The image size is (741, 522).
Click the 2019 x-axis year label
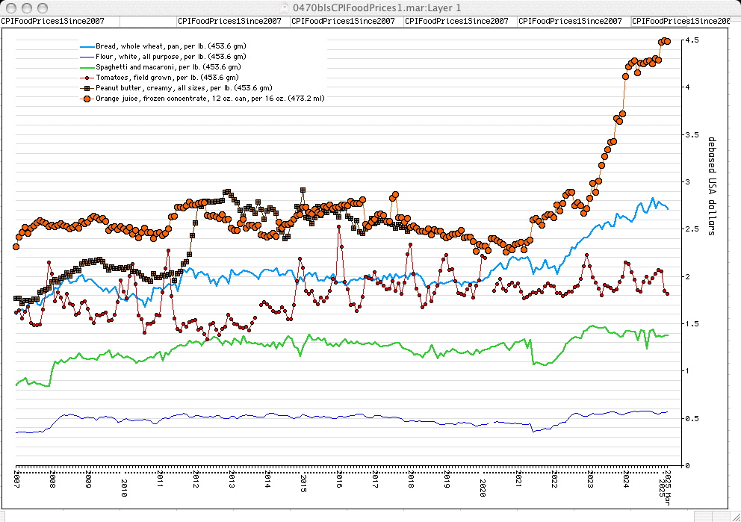point(447,479)
